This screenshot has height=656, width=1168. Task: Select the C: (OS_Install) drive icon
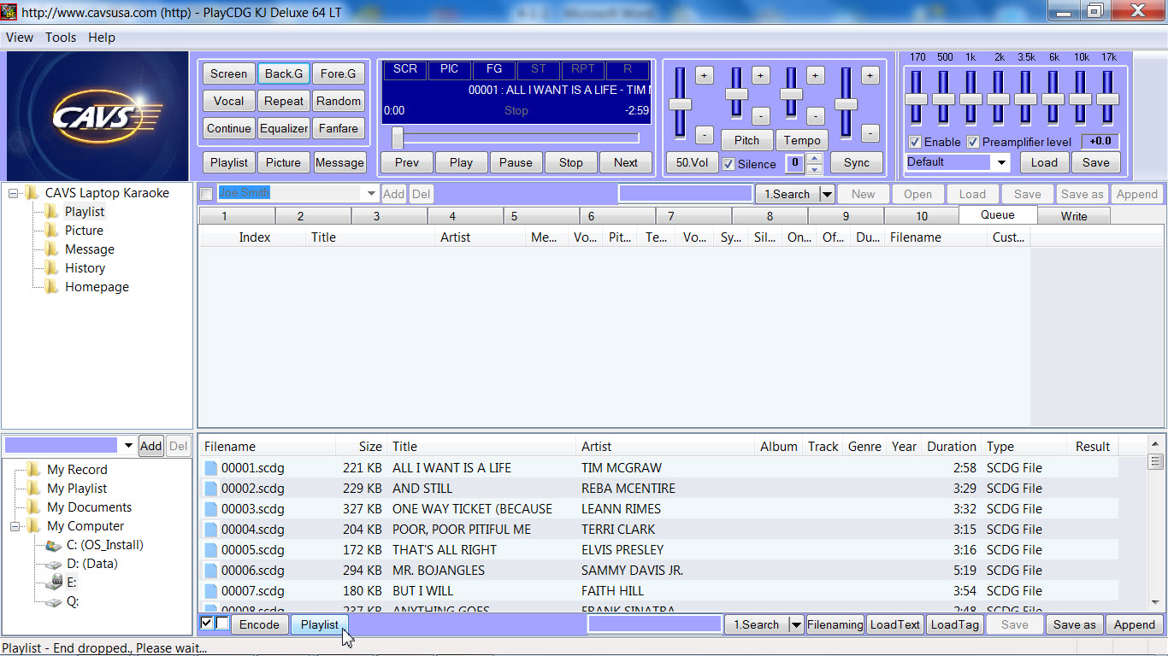point(53,545)
